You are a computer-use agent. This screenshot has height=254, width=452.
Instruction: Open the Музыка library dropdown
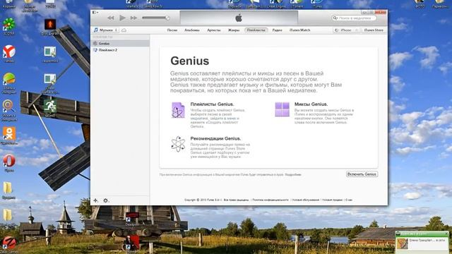click(x=106, y=30)
